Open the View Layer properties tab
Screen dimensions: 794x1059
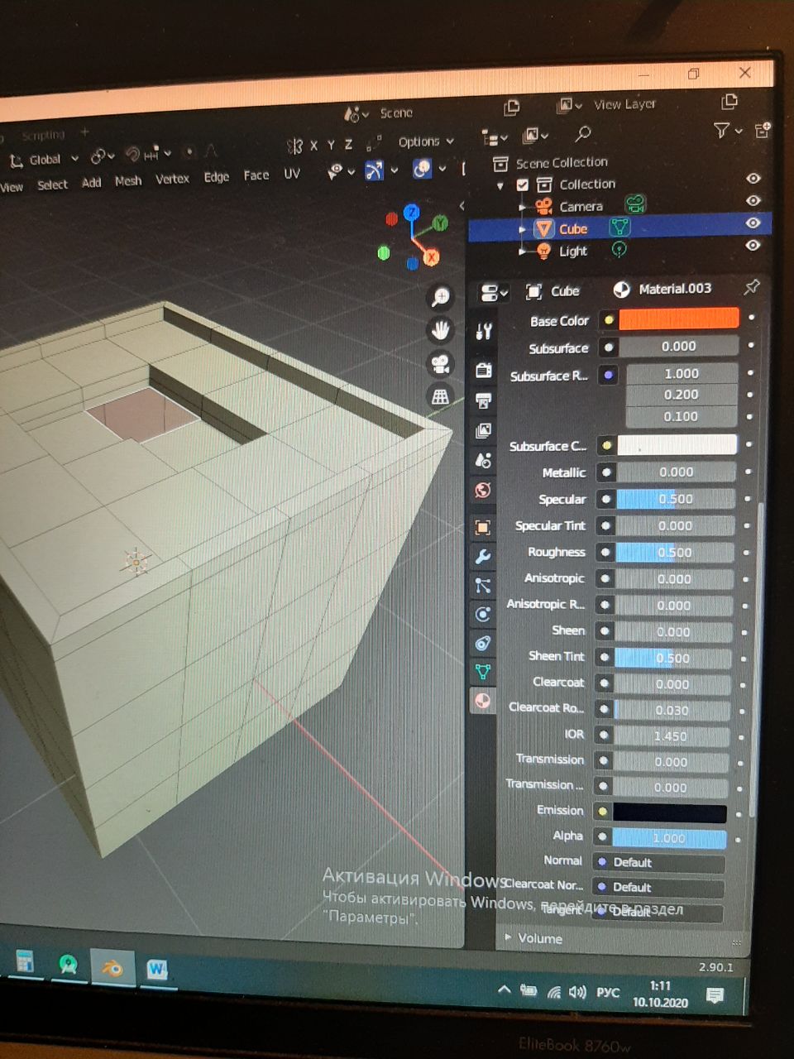tap(484, 431)
